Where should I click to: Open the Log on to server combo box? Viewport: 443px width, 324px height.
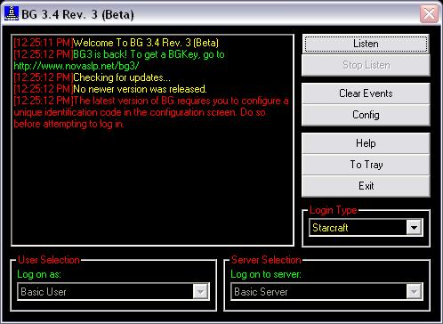(x=326, y=292)
